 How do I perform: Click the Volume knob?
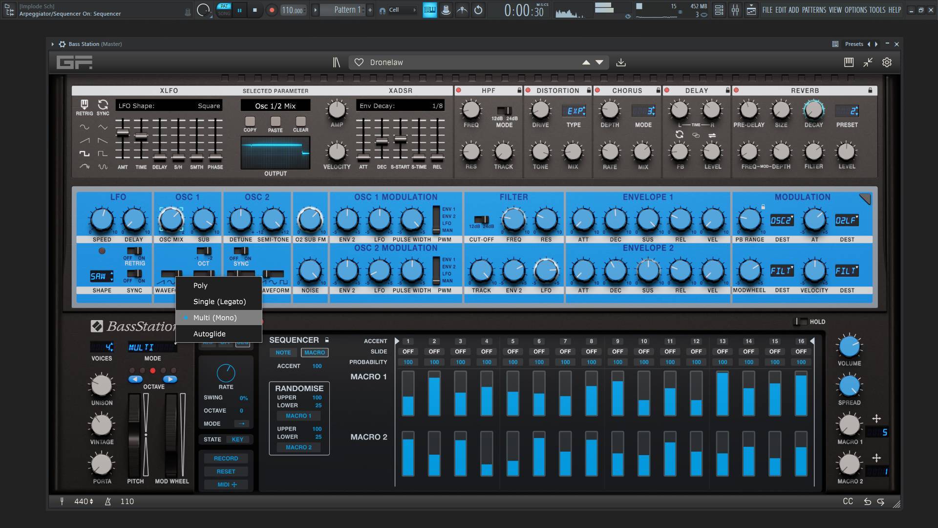(x=849, y=346)
